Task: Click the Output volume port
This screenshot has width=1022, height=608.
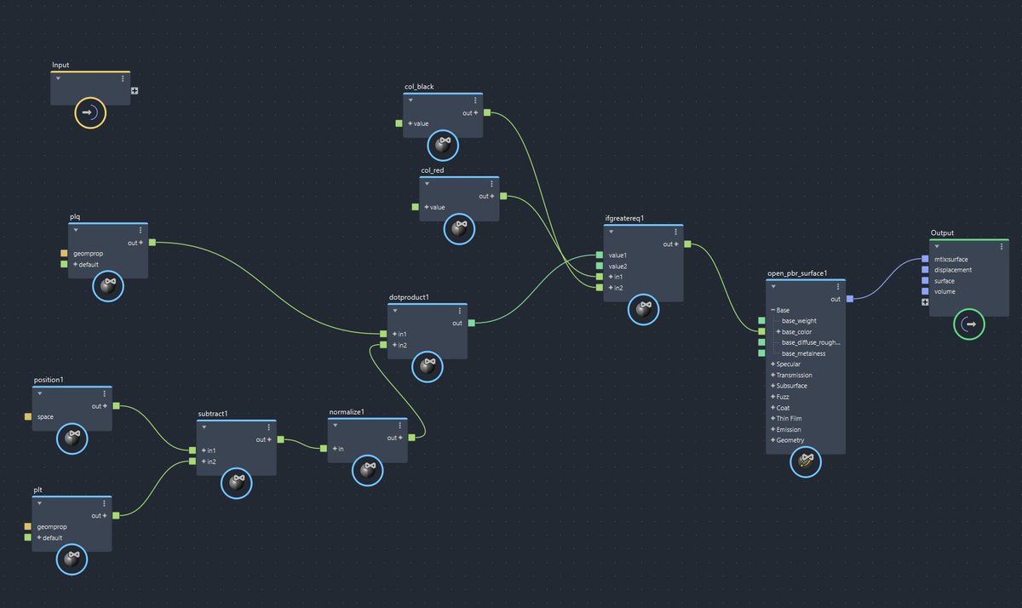Action: (925, 291)
